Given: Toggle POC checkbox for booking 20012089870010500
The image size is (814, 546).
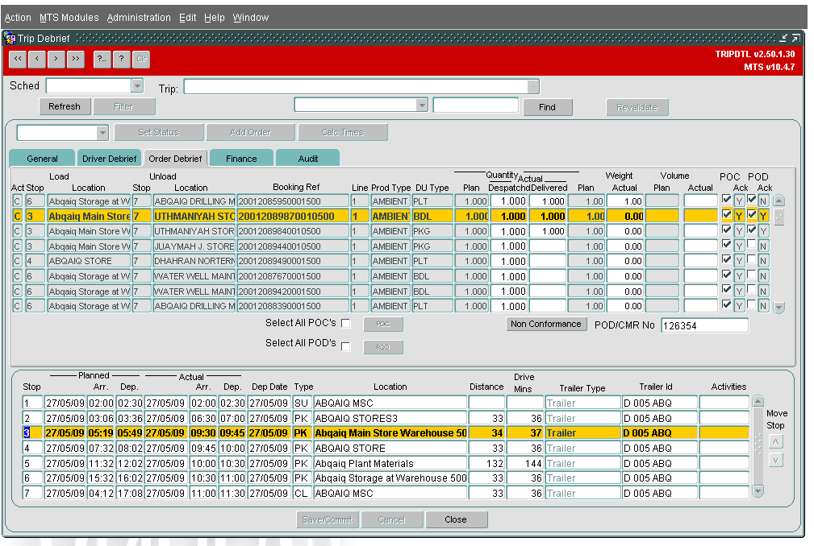Looking at the screenshot, I should point(727,214).
